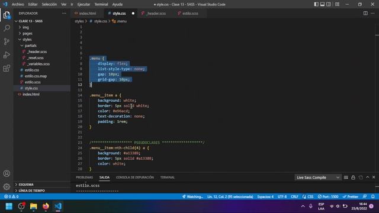This screenshot has width=379, height=213.
Task: Click .menu breadcrumb symbol
Action: [x=120, y=21]
